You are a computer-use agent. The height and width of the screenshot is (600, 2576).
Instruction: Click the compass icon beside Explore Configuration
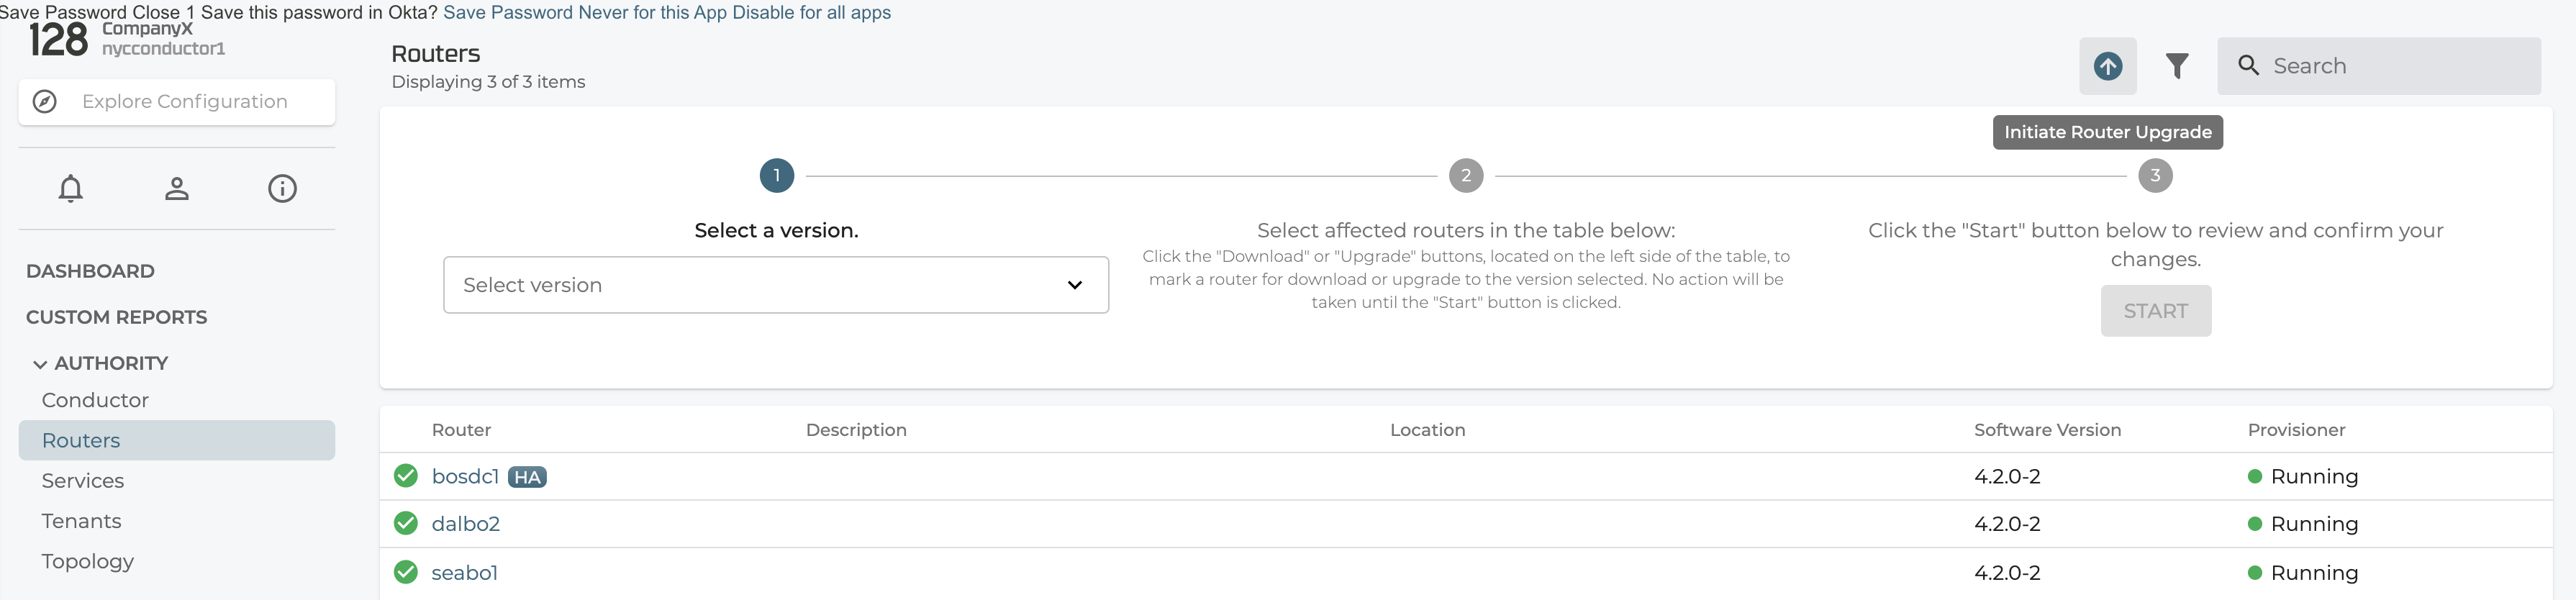44,101
